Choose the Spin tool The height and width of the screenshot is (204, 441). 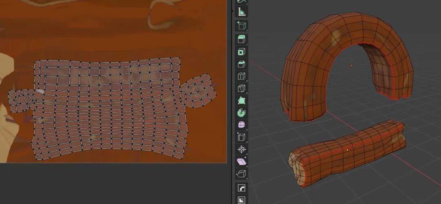(x=242, y=113)
